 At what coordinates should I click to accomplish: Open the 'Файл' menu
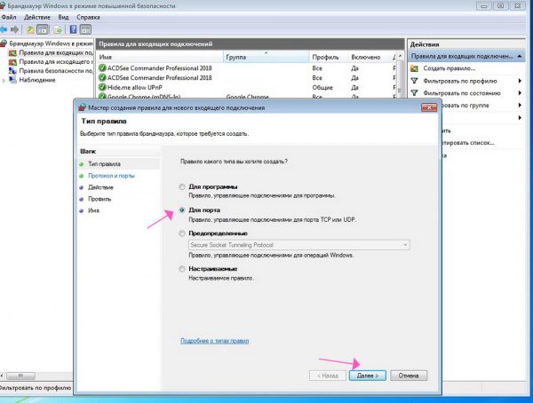[9, 17]
